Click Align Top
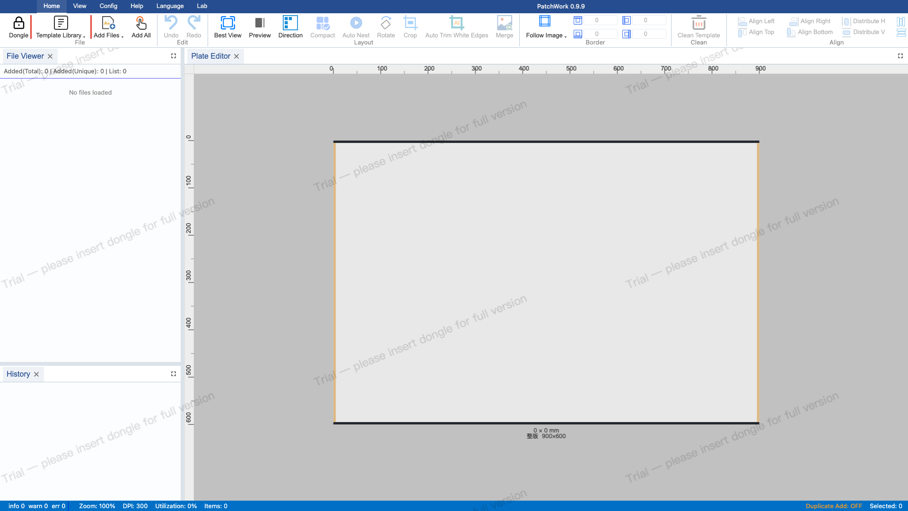 click(x=756, y=32)
